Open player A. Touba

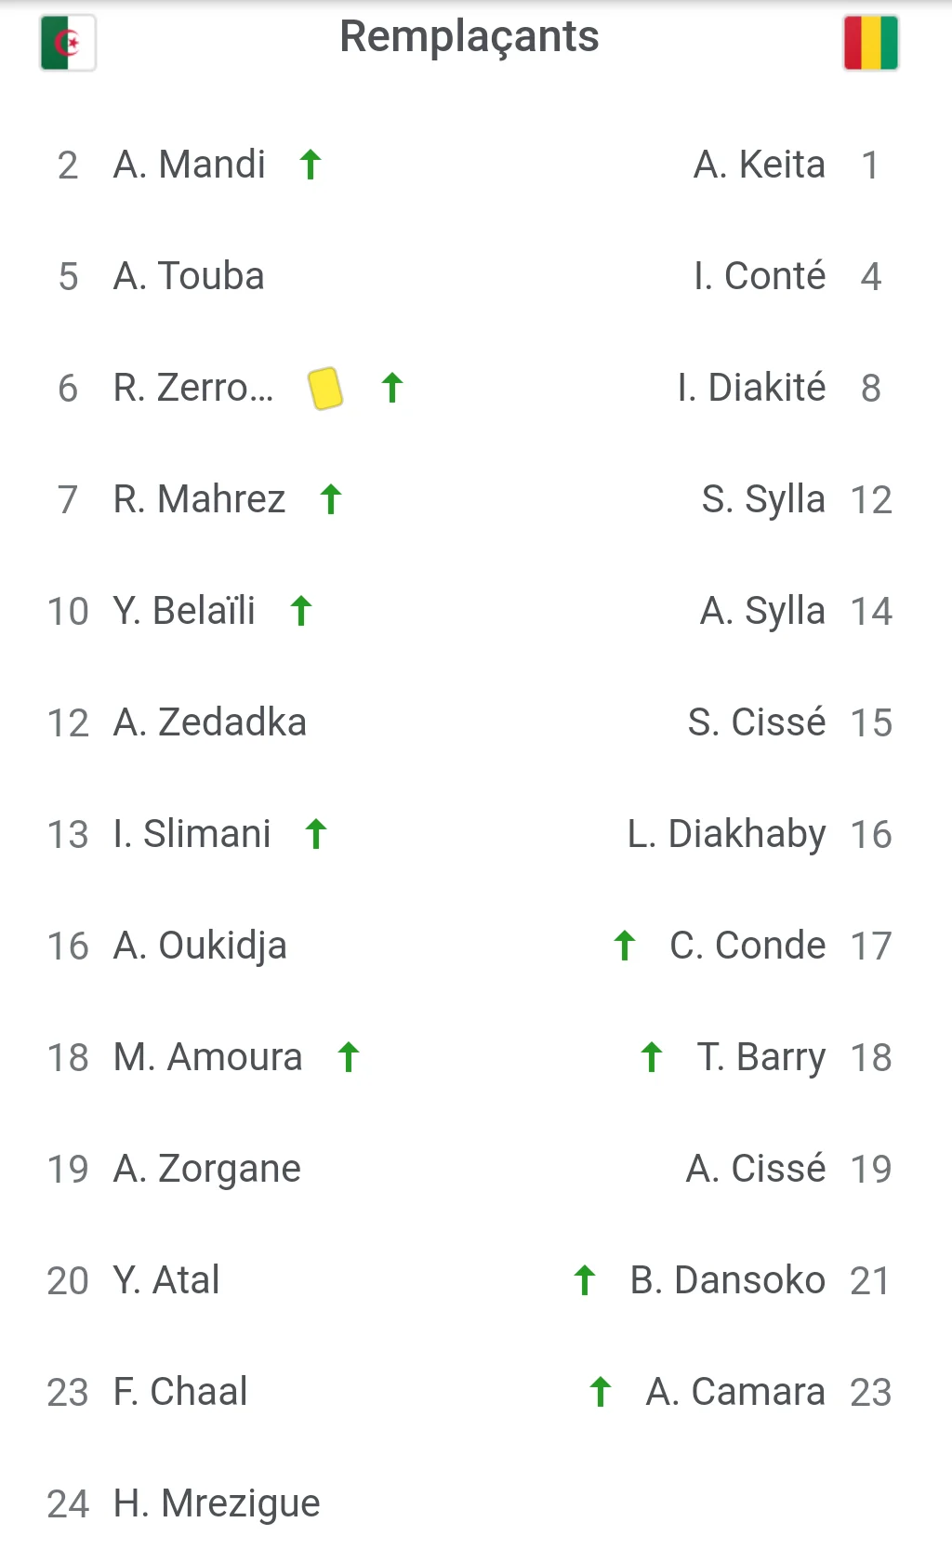189,276
